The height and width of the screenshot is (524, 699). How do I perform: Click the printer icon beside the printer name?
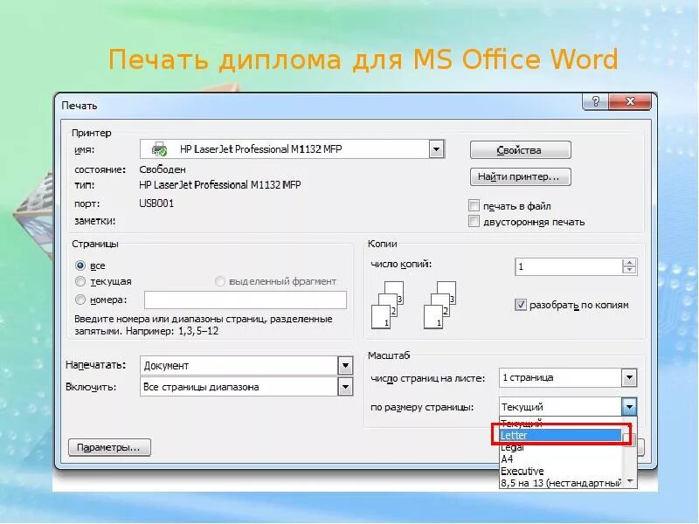(x=159, y=149)
